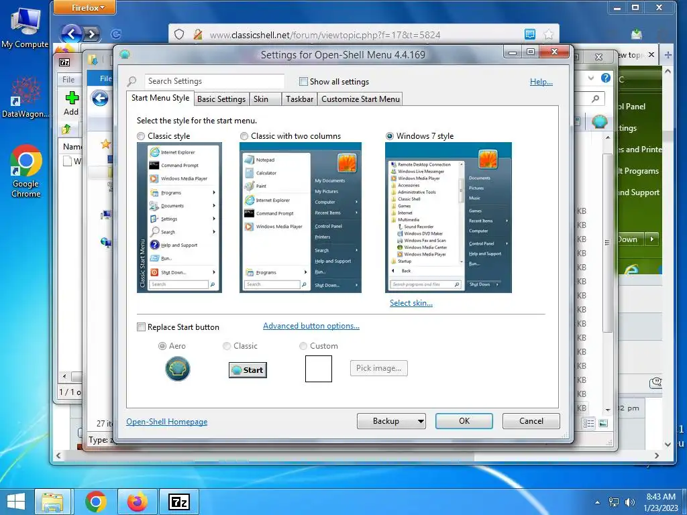Select the Windows 7 style radio button
687x515 pixels.
[390, 136]
